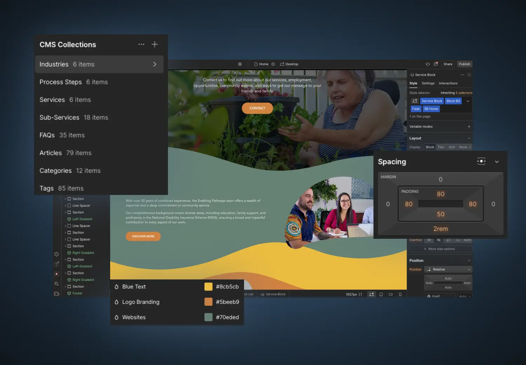Open the Position Relative dropdown
526x365 pixels.
point(448,269)
